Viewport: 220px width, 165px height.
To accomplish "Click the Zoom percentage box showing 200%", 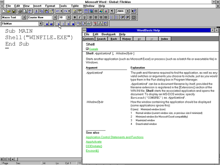I will pyautogui.click(x=121, y=11).
